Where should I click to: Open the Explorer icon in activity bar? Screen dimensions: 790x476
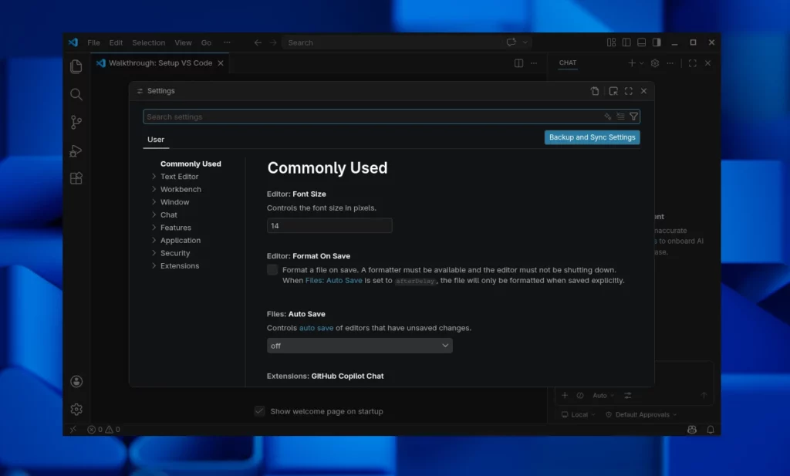(76, 67)
